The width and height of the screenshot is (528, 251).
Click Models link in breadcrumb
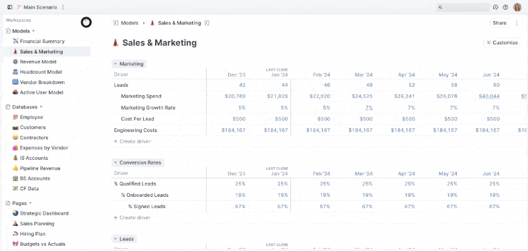tap(129, 23)
